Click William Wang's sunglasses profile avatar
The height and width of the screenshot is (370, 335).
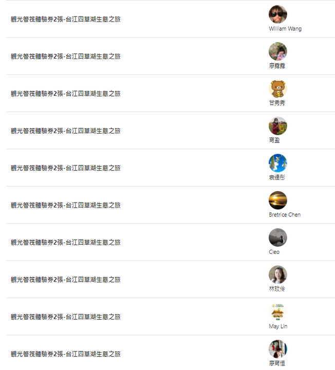tap(277, 14)
